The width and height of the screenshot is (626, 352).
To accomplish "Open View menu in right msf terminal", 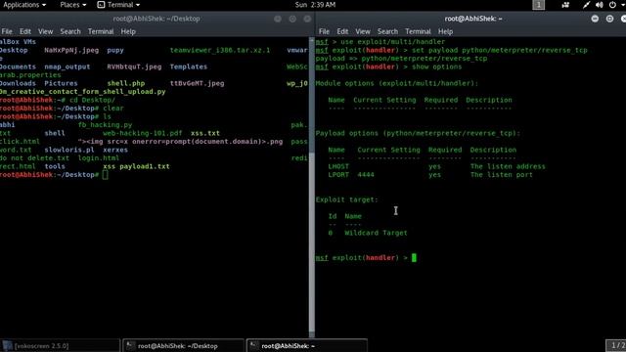I will click(363, 31).
